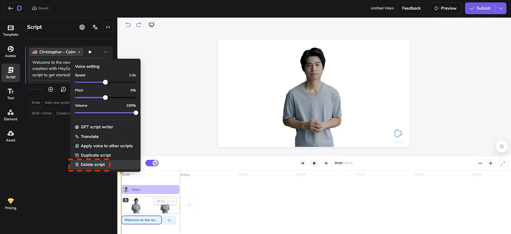Select the avatar on the canvas

313,97
